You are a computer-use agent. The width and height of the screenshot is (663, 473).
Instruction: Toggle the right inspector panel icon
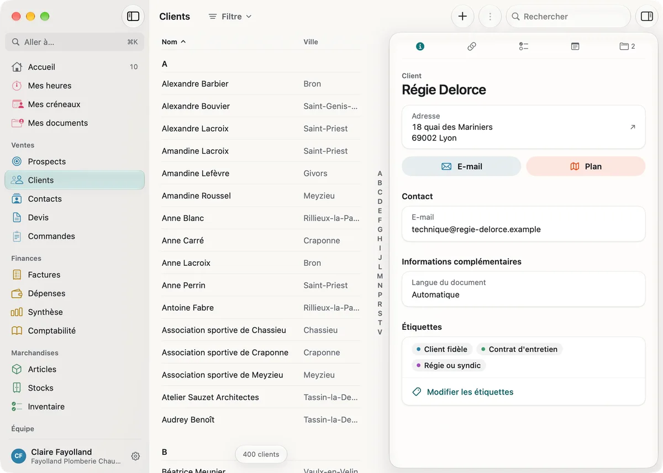(x=646, y=17)
